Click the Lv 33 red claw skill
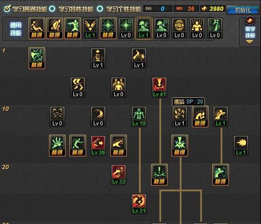 (118, 174)
